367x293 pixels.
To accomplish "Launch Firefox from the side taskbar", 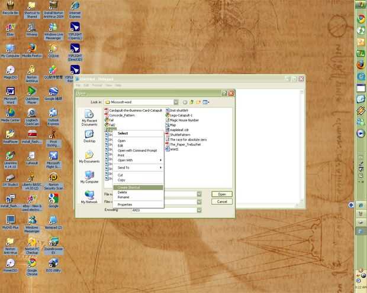I will 360,64.
